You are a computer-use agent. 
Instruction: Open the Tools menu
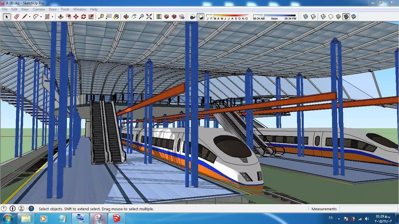point(65,9)
